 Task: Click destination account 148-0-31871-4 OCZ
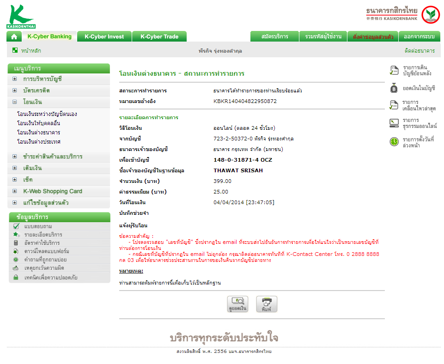pos(243,160)
